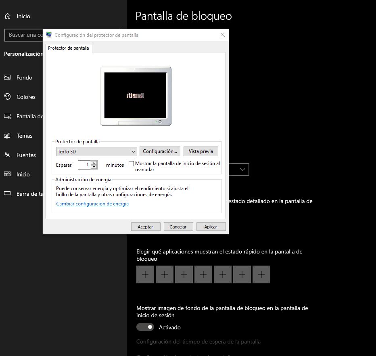376x356 pixels.
Task: Click the Pantalla de bloqueo sidebar icon
Action: [x=7, y=116]
